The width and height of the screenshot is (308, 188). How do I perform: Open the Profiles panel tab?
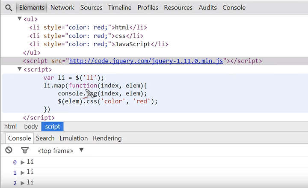point(148,8)
